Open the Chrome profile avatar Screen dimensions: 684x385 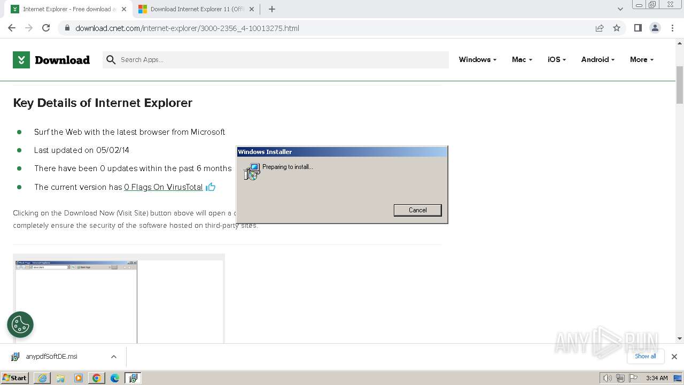point(655,28)
